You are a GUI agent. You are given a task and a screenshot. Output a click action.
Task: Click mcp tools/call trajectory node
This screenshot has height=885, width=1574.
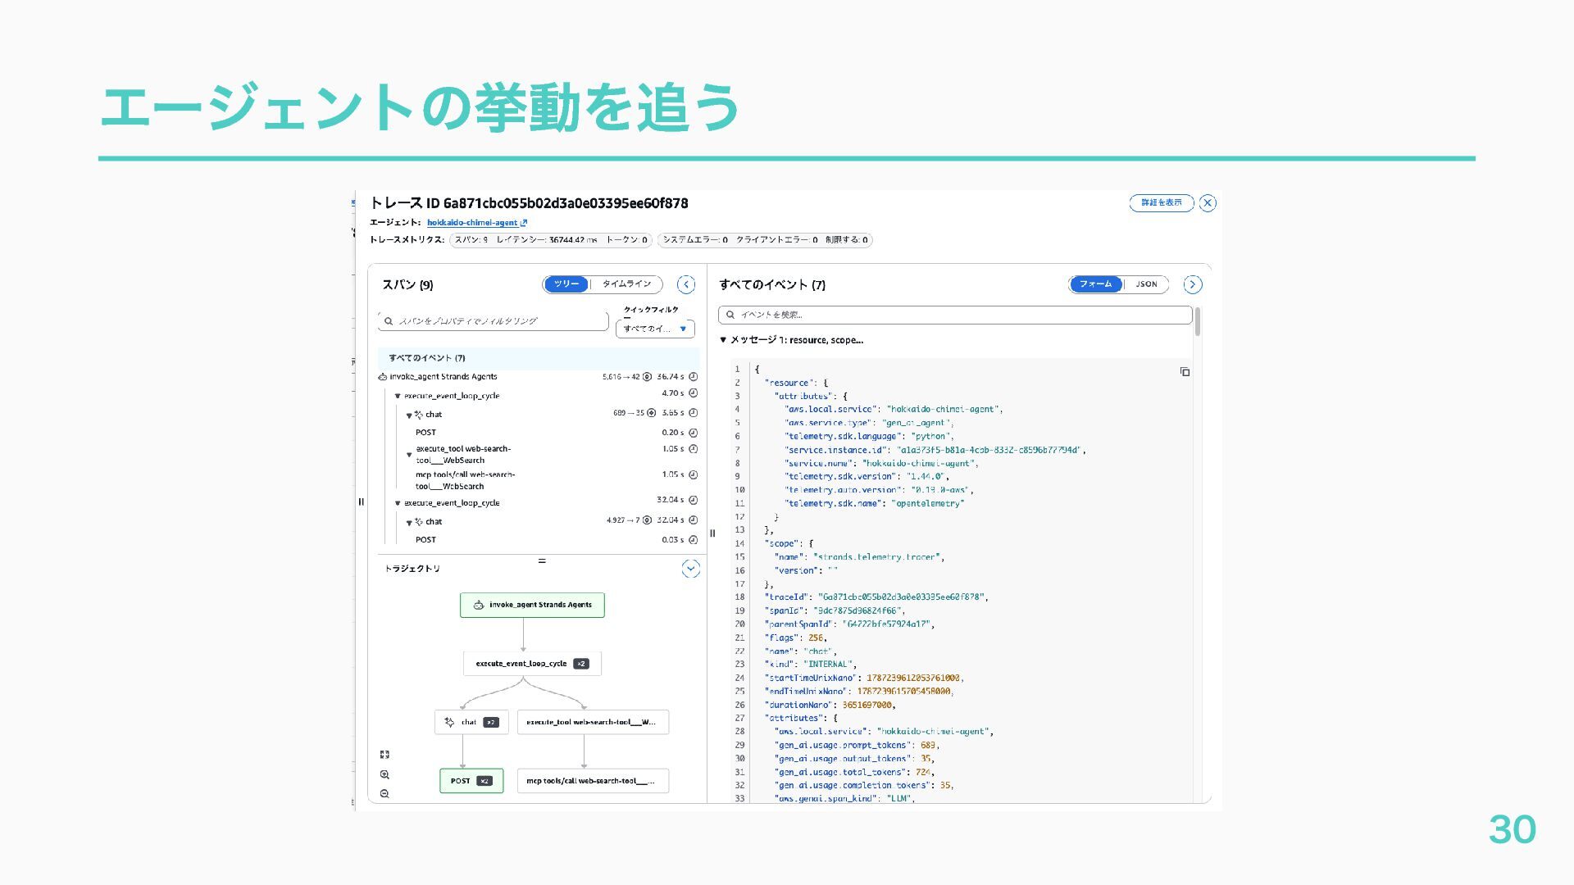tap(593, 781)
